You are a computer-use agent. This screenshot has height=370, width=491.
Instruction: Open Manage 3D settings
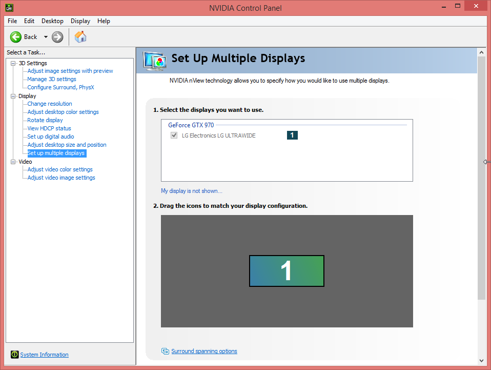tap(52, 79)
